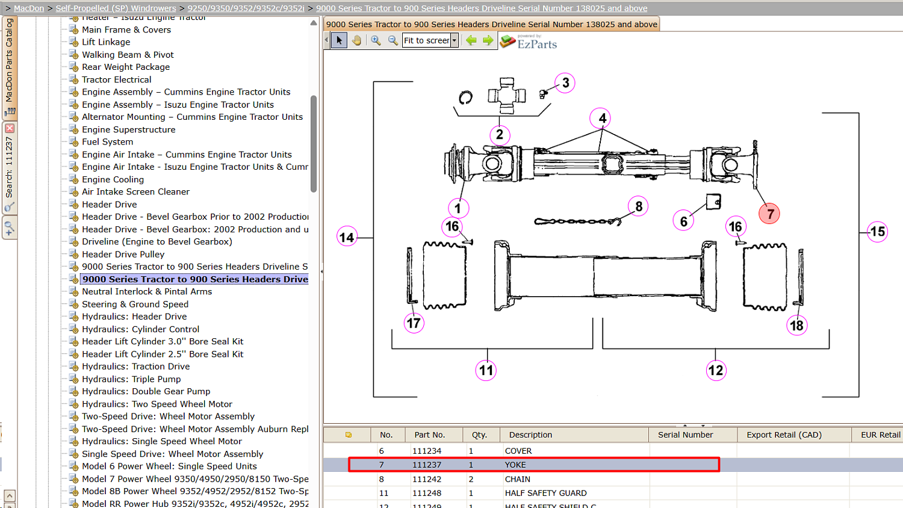Select part 111242 CHAIN row
Viewport: 903px width, 508px height.
coord(613,479)
